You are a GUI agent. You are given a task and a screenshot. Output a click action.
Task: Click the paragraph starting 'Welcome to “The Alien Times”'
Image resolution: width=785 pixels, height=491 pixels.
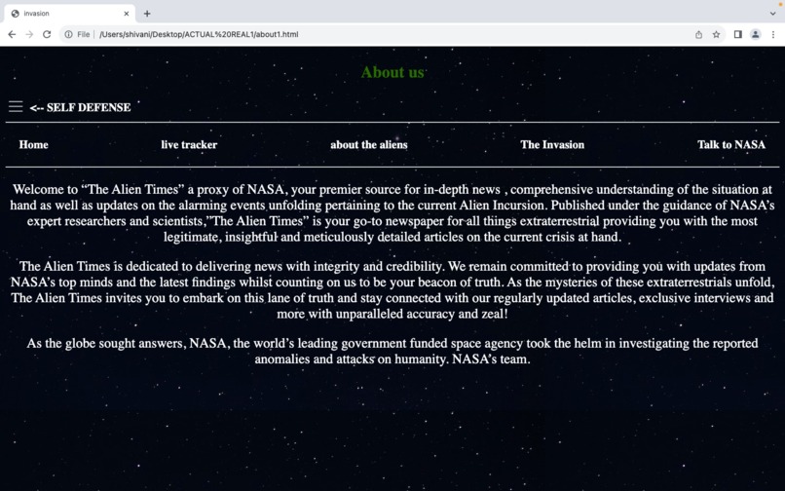[x=392, y=213]
